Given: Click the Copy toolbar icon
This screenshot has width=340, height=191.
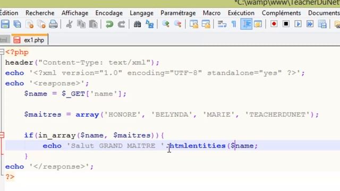Looking at the screenshot, I should [81, 24].
